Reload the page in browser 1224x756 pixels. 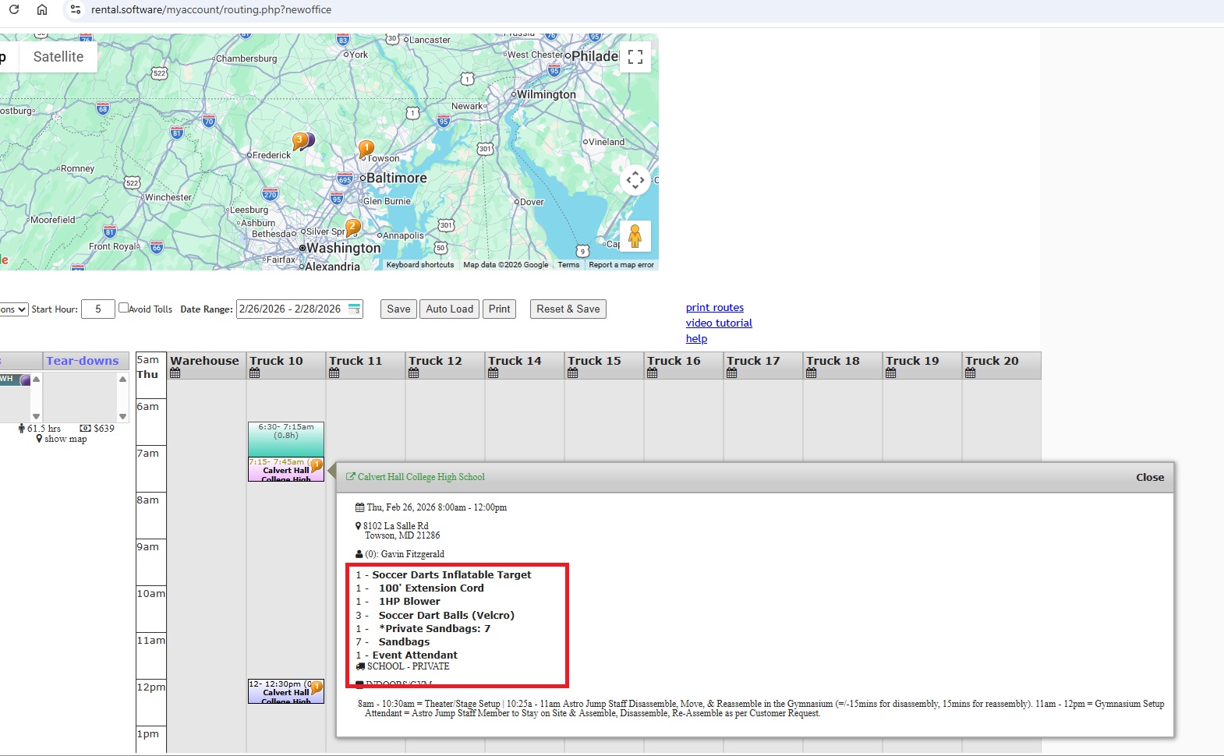point(14,9)
